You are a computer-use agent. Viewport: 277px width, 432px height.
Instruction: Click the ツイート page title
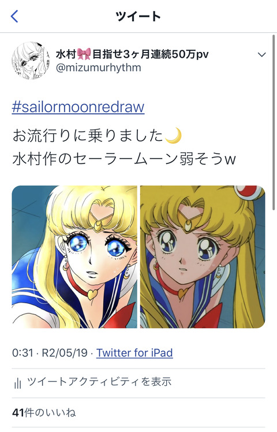tap(138, 16)
